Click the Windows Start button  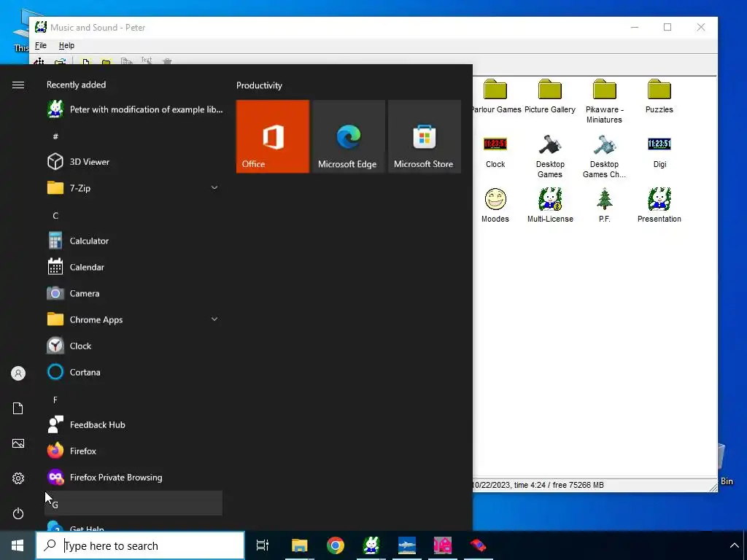(18, 545)
